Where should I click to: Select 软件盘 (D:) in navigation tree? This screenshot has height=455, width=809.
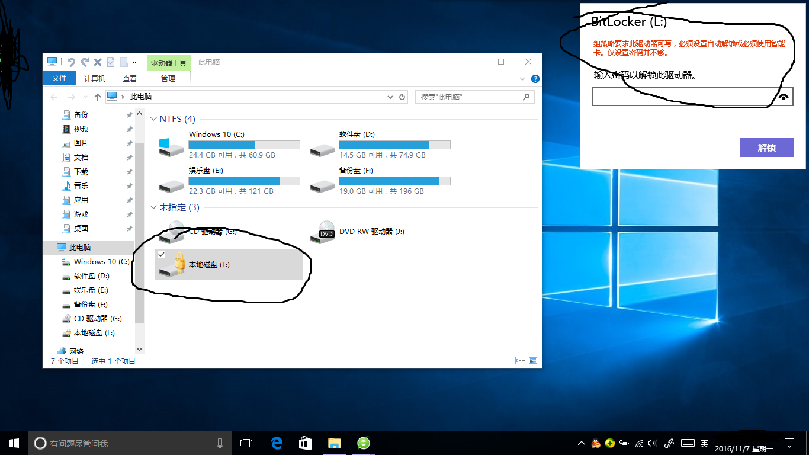[91, 276]
